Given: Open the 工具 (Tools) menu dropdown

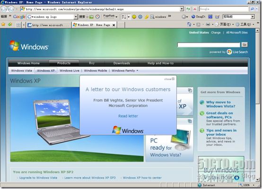Looking at the screenshot, I should [x=245, y=25].
